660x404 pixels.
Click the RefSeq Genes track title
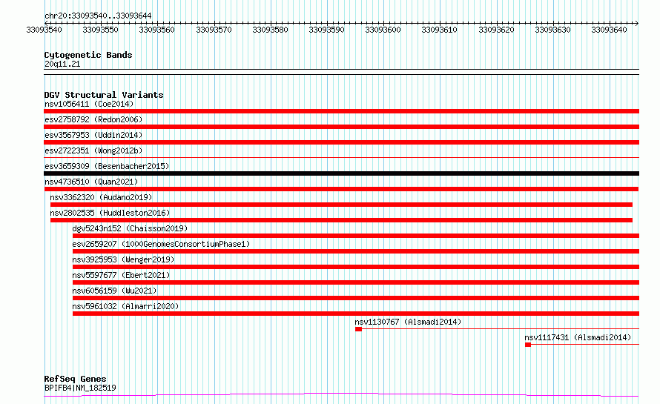pyautogui.click(x=76, y=379)
